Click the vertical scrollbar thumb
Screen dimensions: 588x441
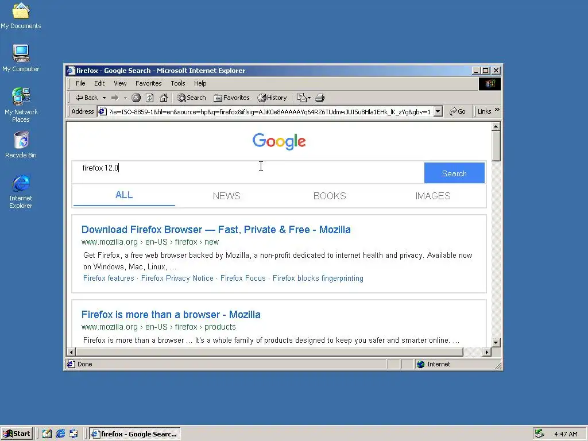click(496, 146)
